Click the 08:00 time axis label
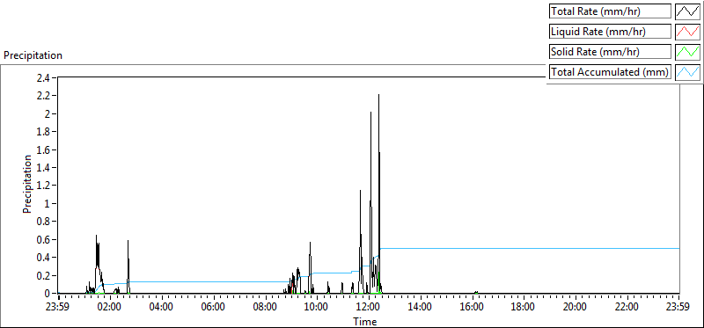 click(x=265, y=308)
